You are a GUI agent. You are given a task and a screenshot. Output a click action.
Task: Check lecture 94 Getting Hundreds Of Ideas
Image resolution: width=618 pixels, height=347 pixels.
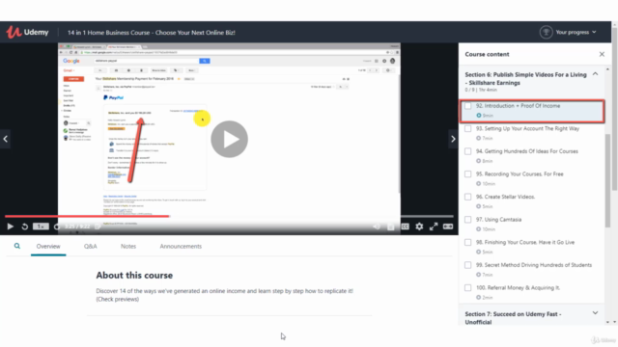tap(467, 151)
